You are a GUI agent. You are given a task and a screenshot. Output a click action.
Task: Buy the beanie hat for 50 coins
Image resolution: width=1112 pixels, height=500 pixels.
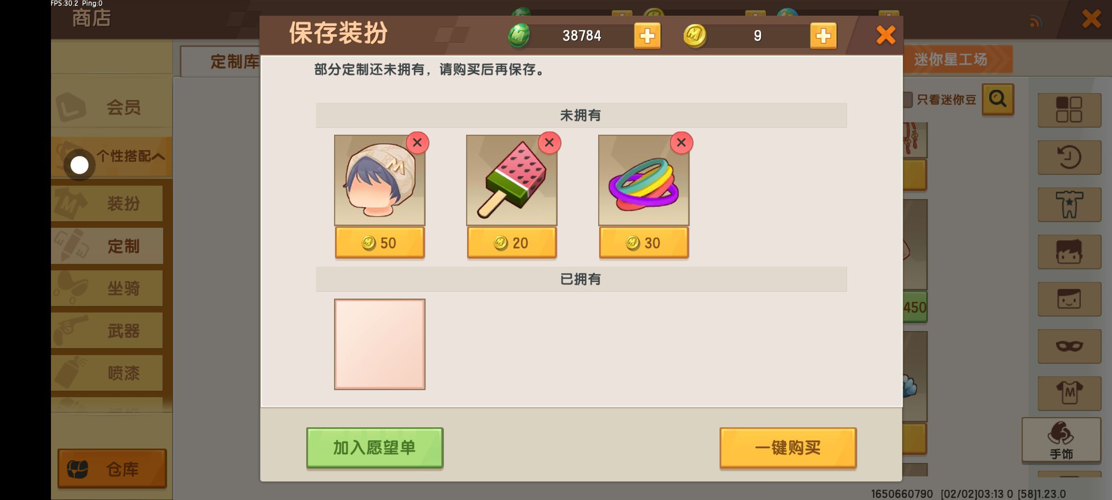click(x=379, y=243)
